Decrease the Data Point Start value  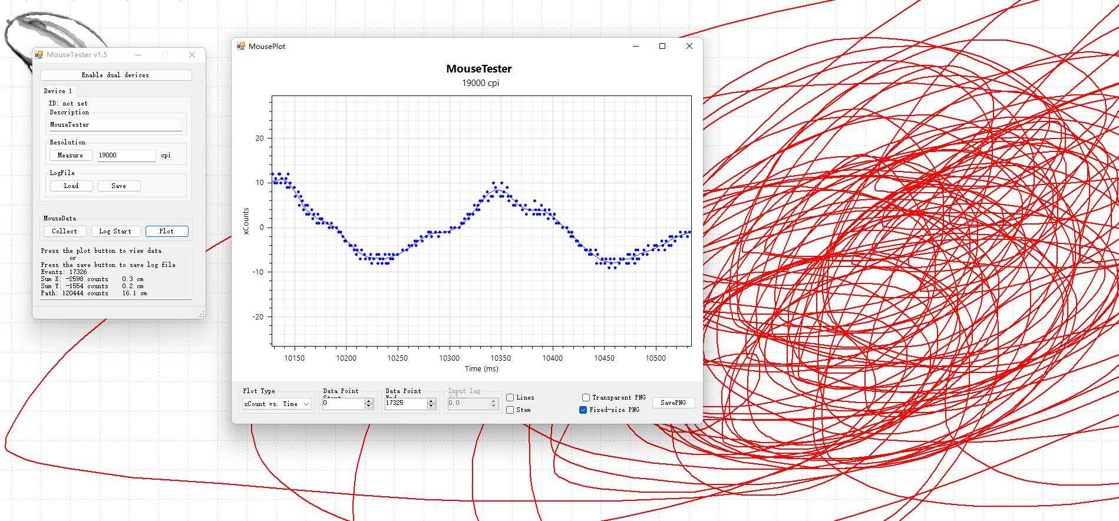tap(369, 406)
